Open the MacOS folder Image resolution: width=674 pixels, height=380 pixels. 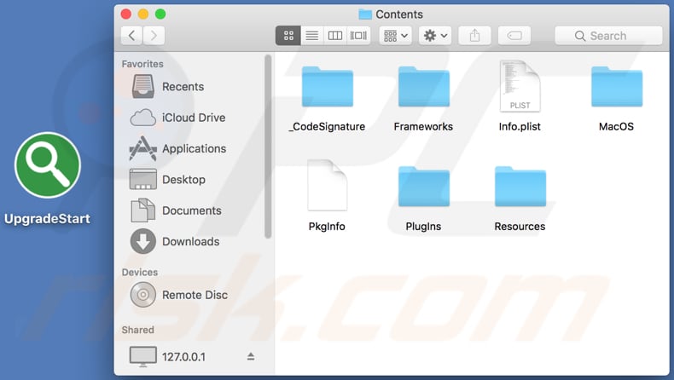pos(616,88)
